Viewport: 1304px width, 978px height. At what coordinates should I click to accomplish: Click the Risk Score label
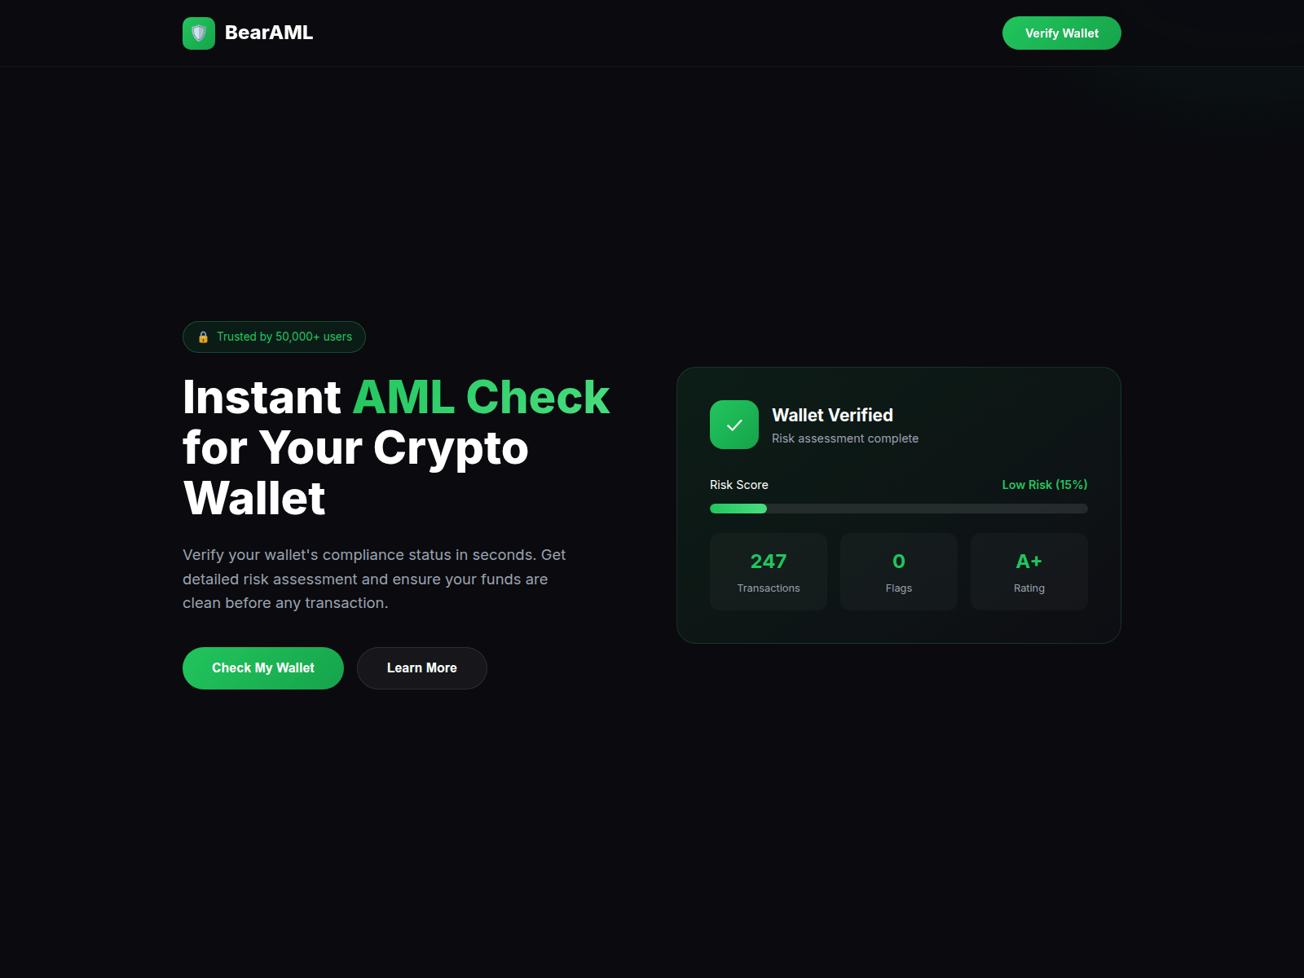click(739, 485)
